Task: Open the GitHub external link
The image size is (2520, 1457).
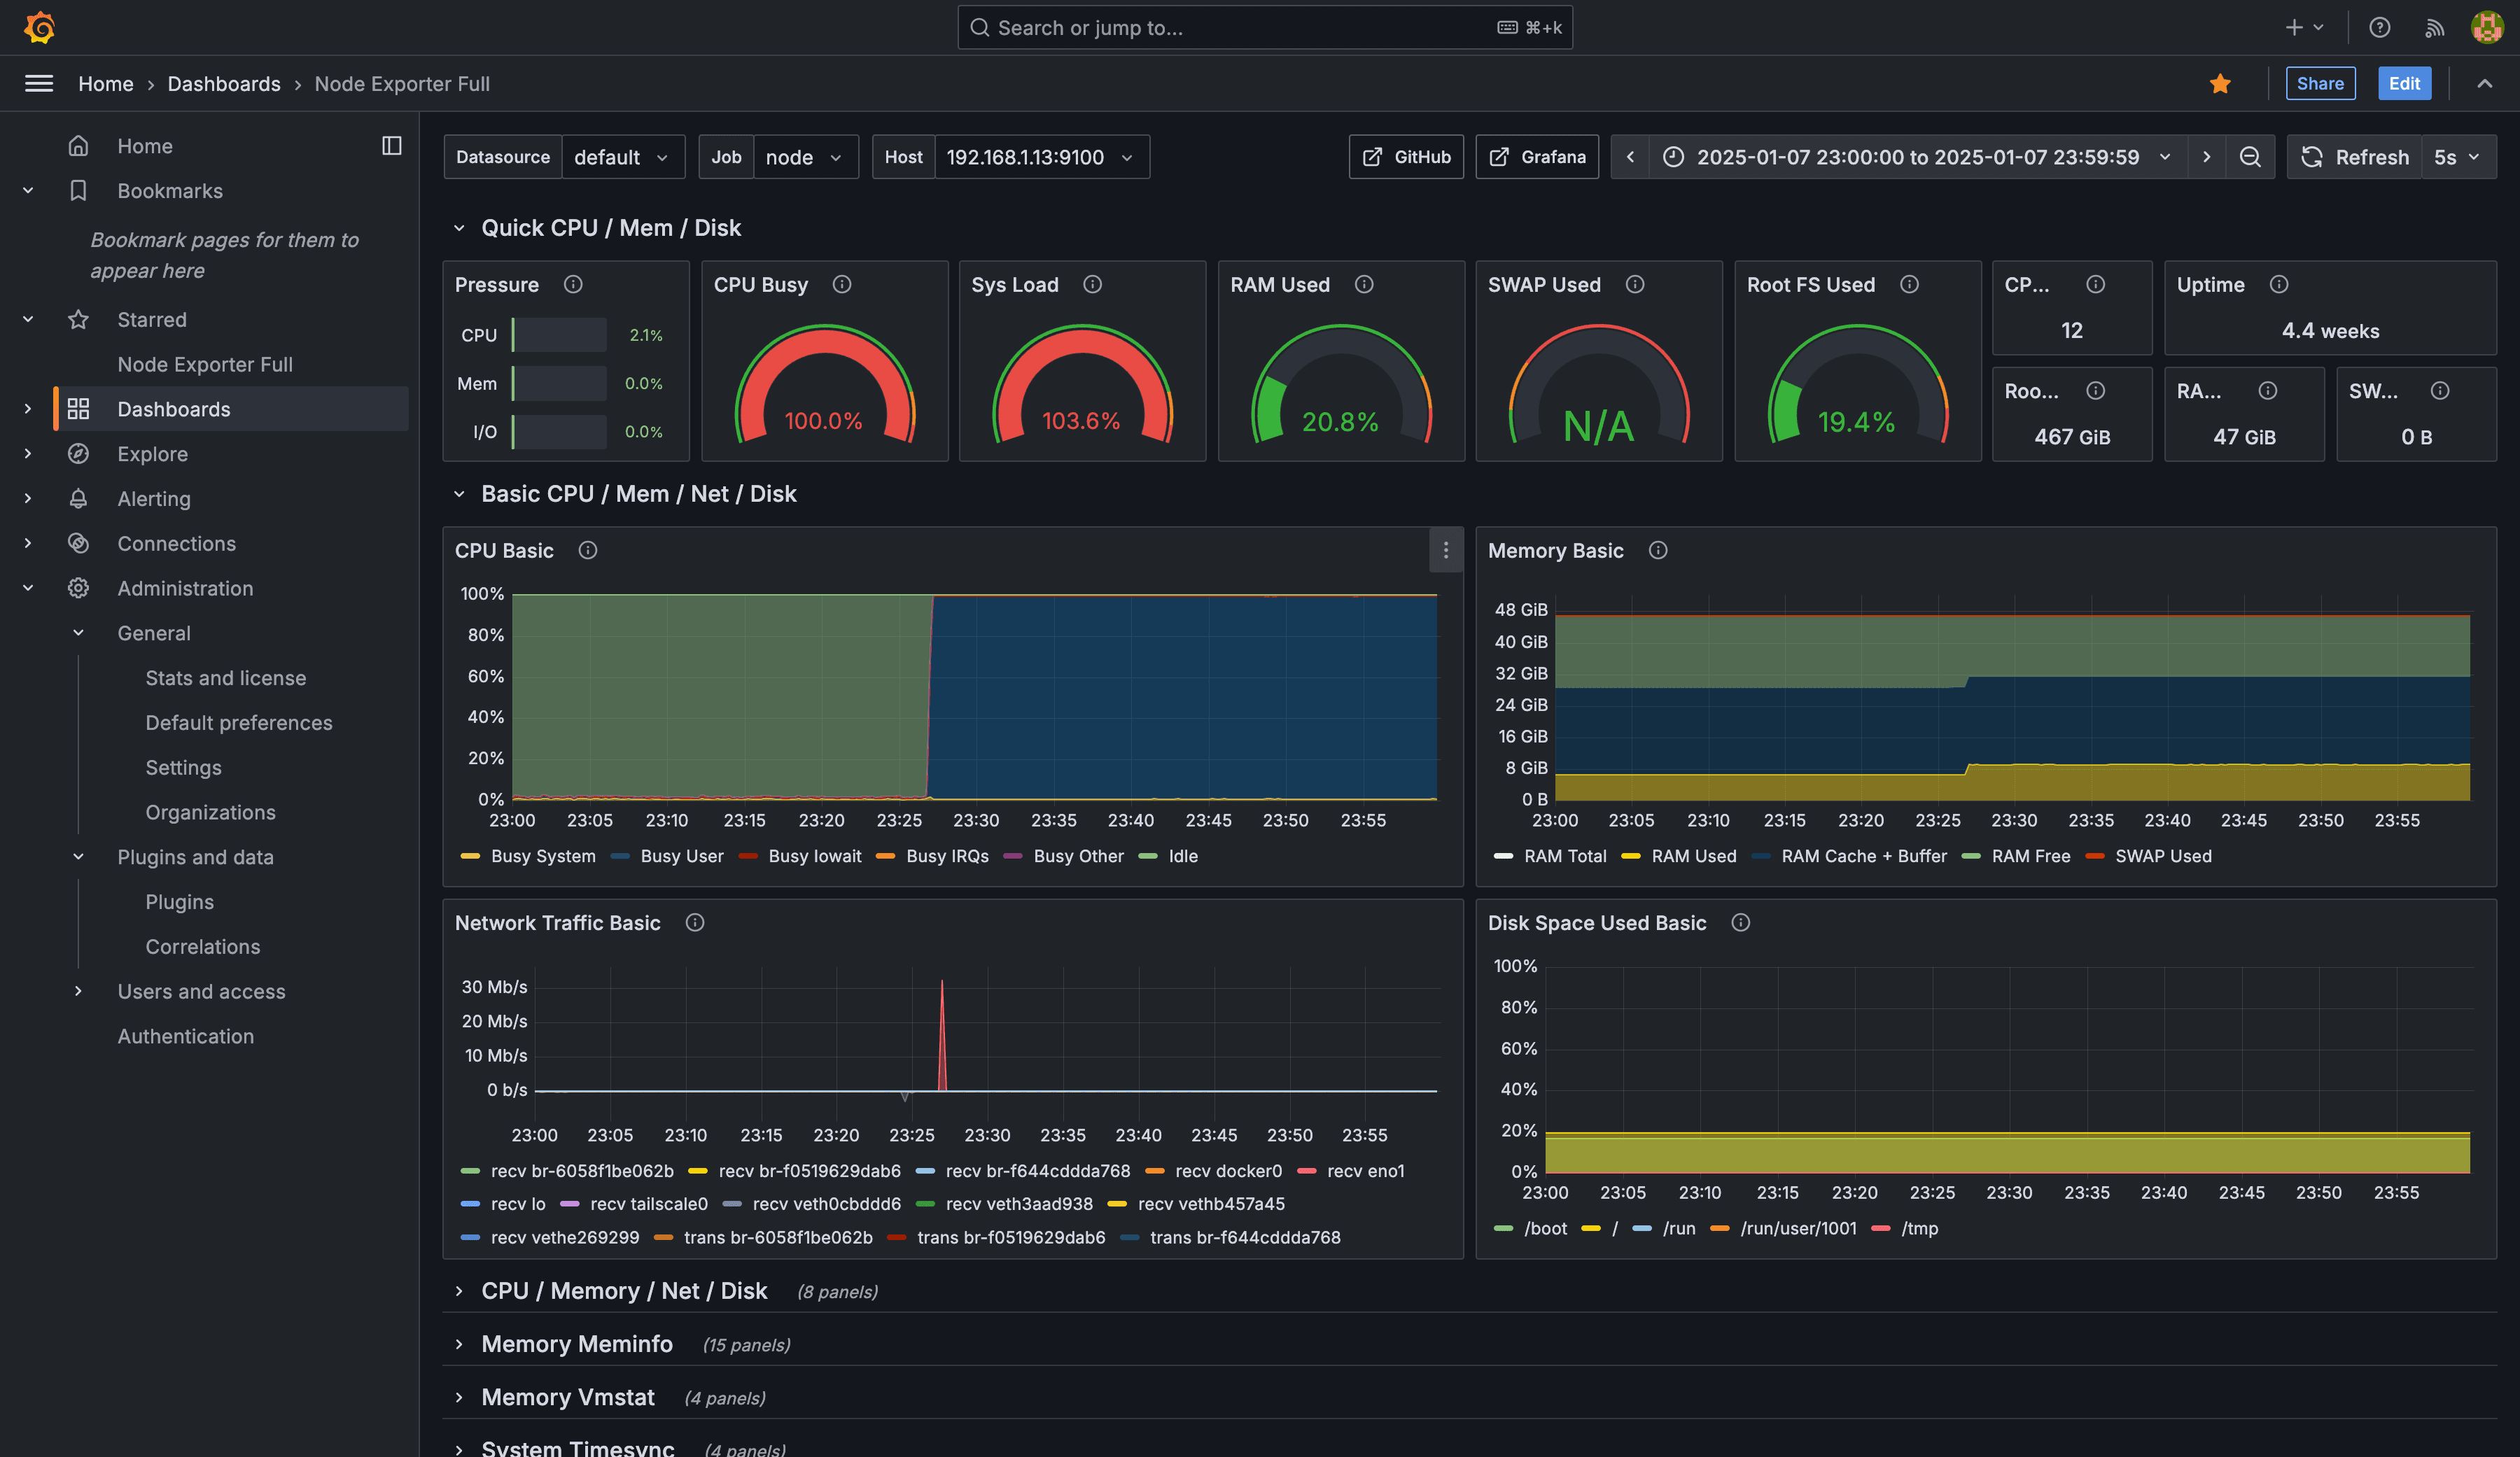Action: pyautogui.click(x=1406, y=157)
